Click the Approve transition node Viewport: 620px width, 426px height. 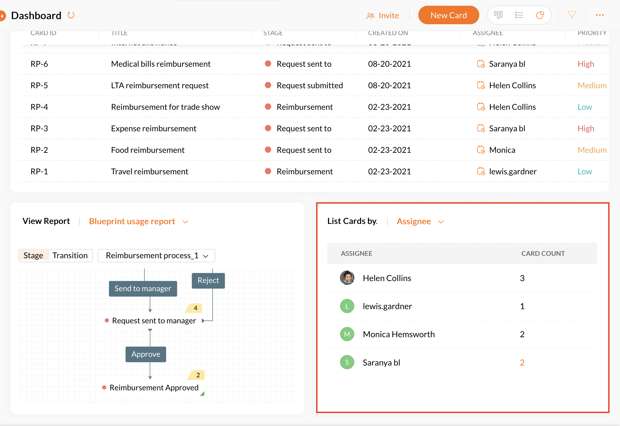146,354
